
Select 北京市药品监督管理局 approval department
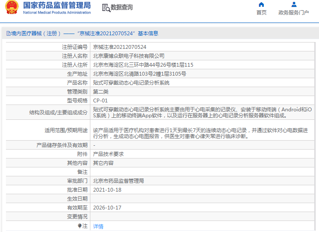click(x=118, y=181)
